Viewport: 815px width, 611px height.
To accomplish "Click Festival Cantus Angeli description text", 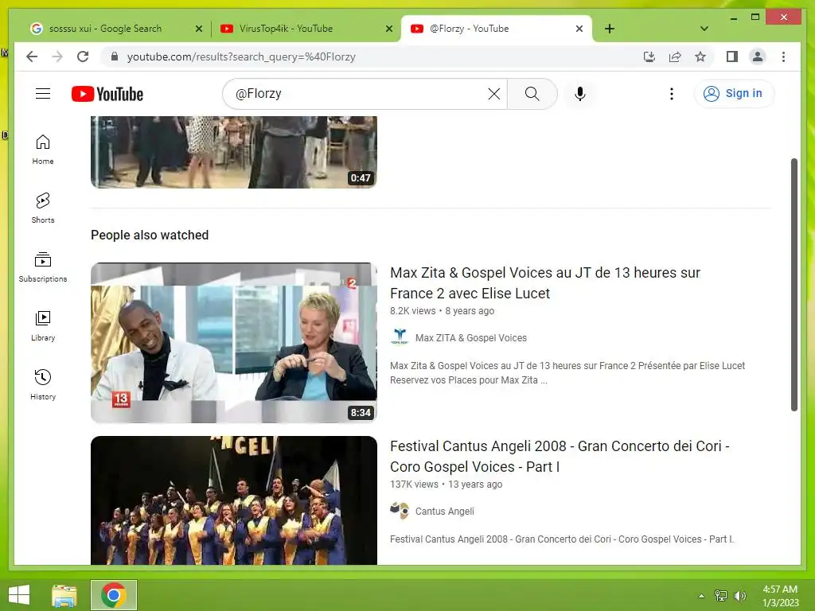I will point(562,539).
